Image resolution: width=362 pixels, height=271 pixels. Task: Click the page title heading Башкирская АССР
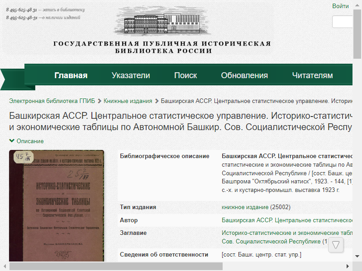coord(181,121)
